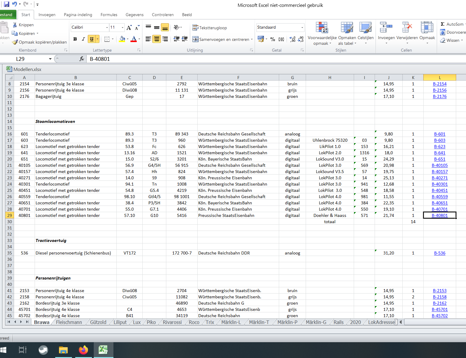Open Getal dialog launcher
Viewport: 466px width, 358px height.
point(302,50)
